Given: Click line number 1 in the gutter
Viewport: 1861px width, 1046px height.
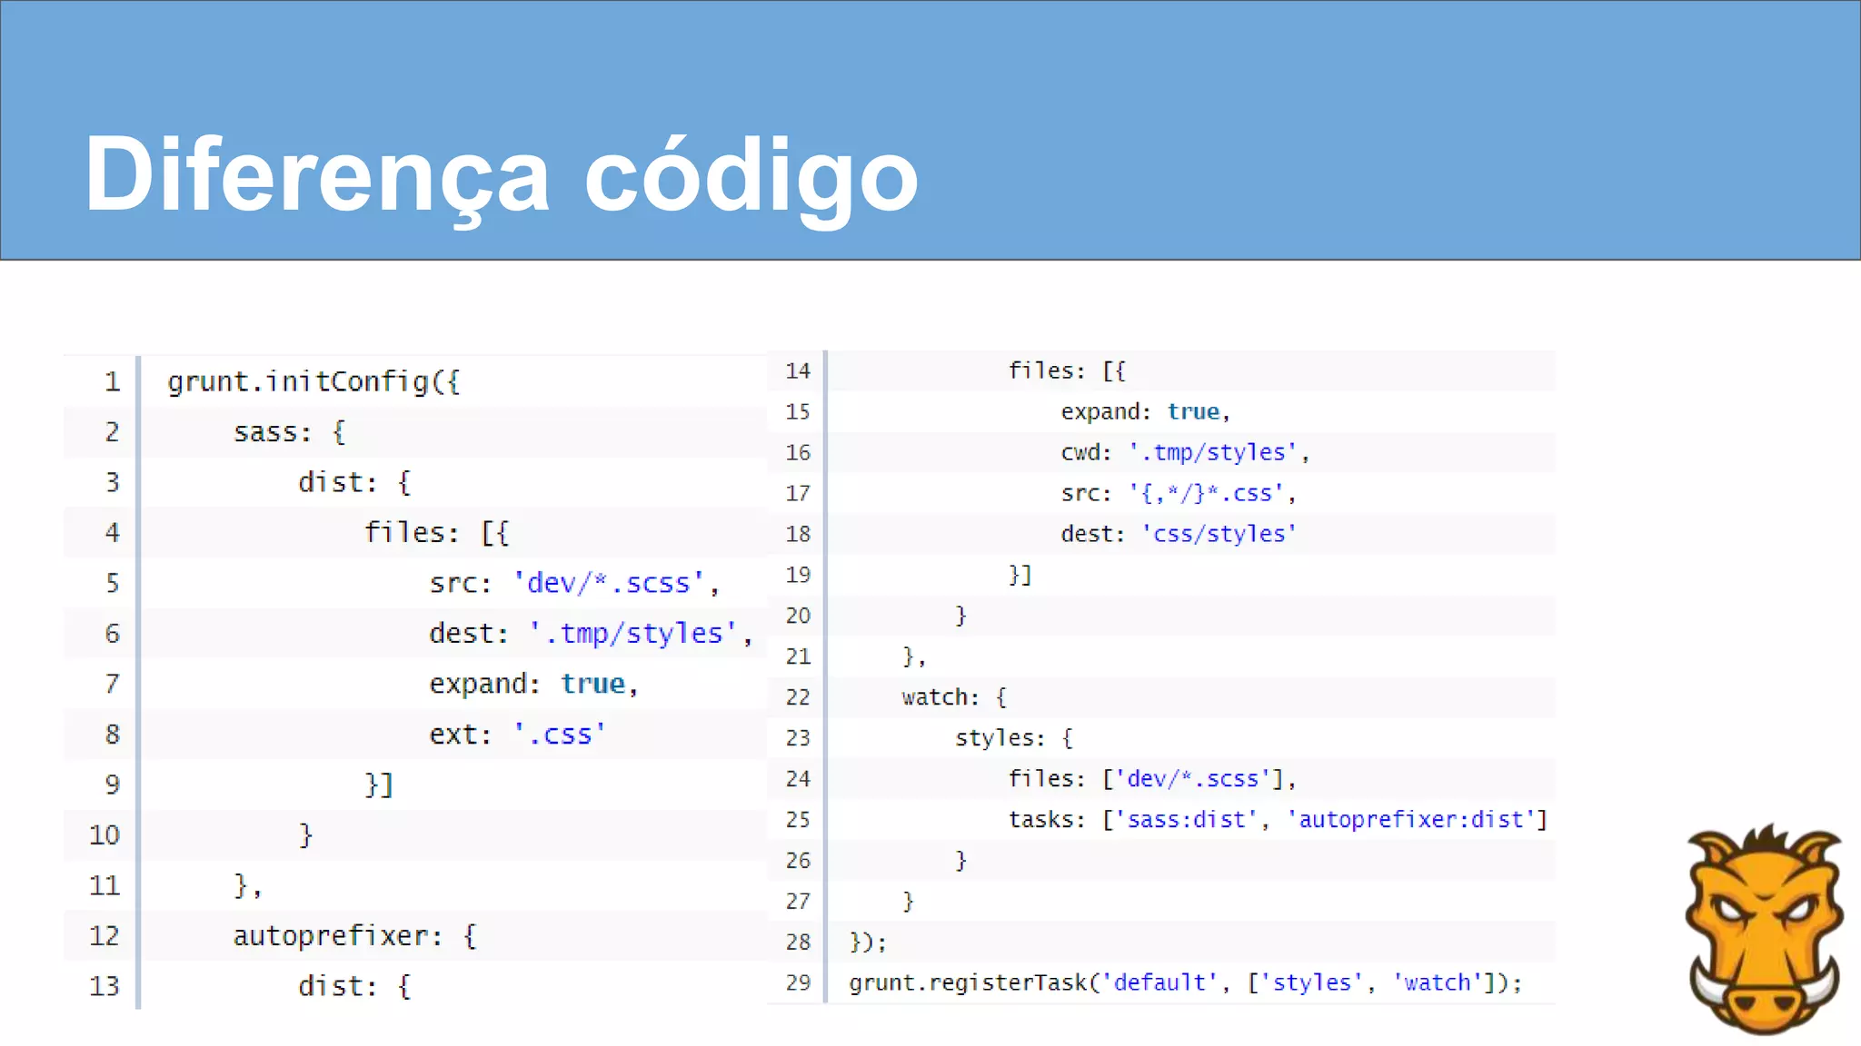Looking at the screenshot, I should coord(112,381).
